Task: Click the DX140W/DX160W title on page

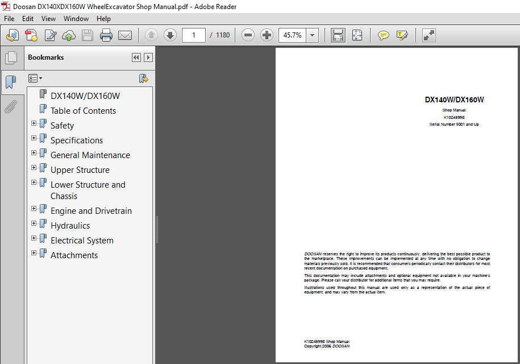Action: tap(454, 100)
